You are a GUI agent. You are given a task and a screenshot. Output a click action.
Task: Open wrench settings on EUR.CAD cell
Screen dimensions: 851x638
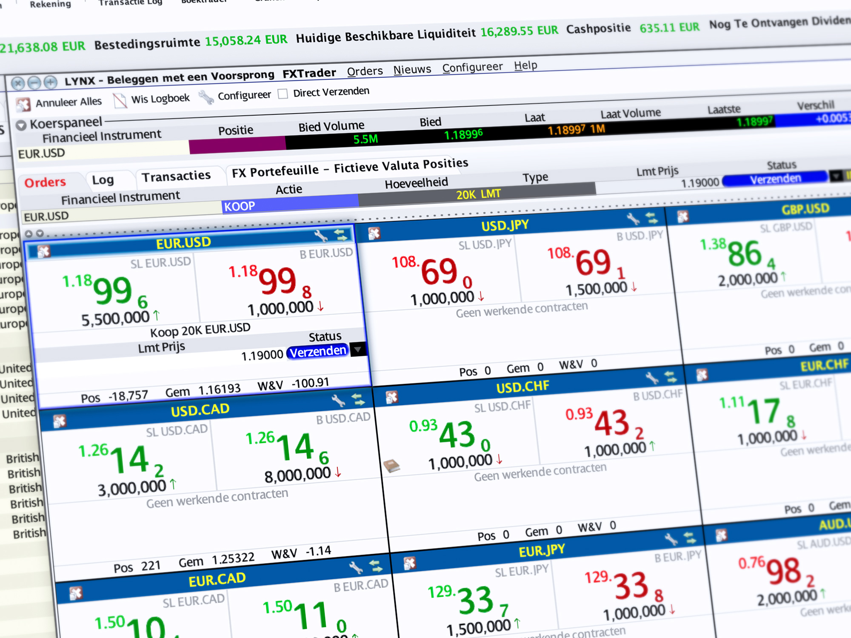[x=356, y=567]
